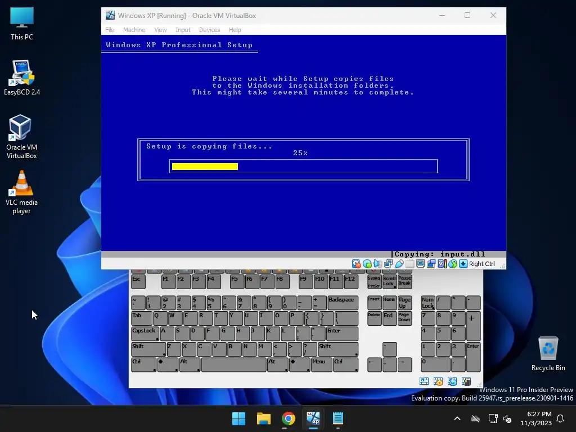The image size is (576, 432).
Task: Open File Explorer from the taskbar
Action: pyautogui.click(x=264, y=418)
